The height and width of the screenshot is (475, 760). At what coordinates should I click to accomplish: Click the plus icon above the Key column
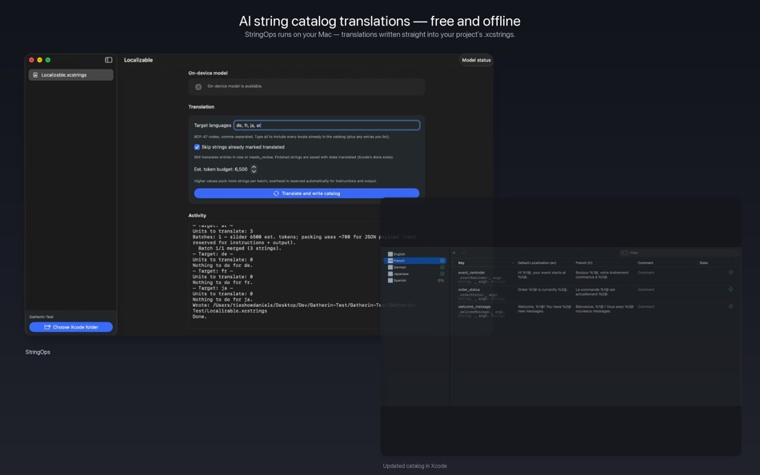(454, 253)
